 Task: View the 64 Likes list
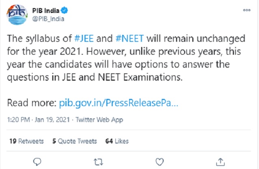117,141
